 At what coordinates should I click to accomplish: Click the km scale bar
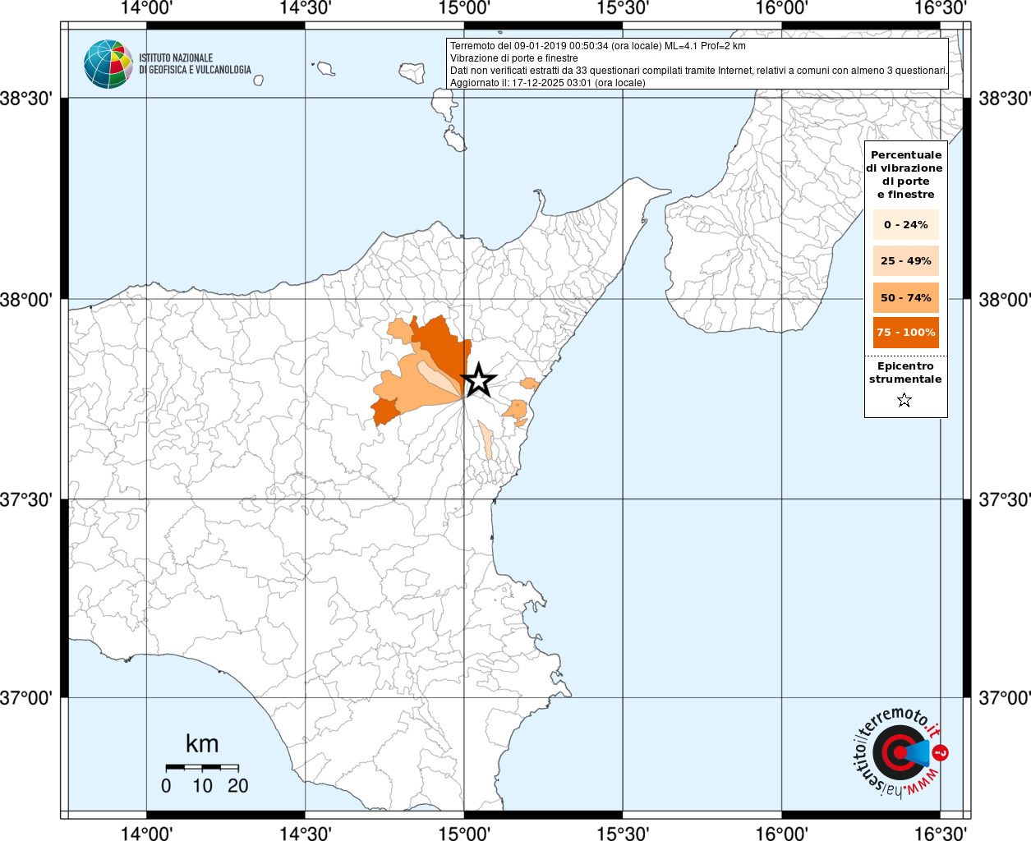pos(202,767)
